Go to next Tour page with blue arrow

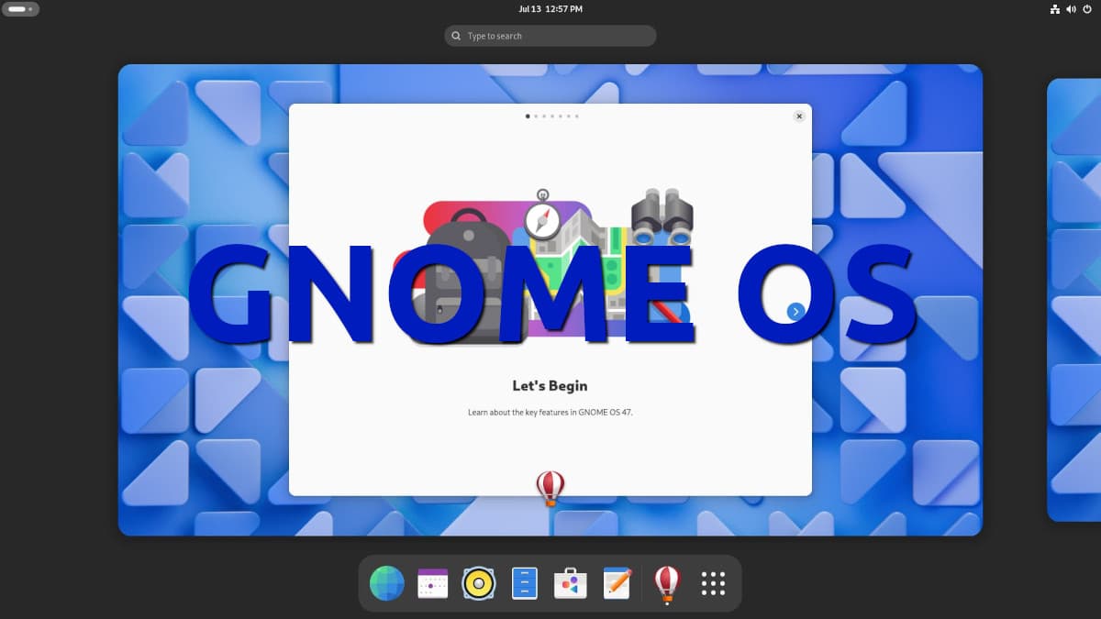point(795,312)
